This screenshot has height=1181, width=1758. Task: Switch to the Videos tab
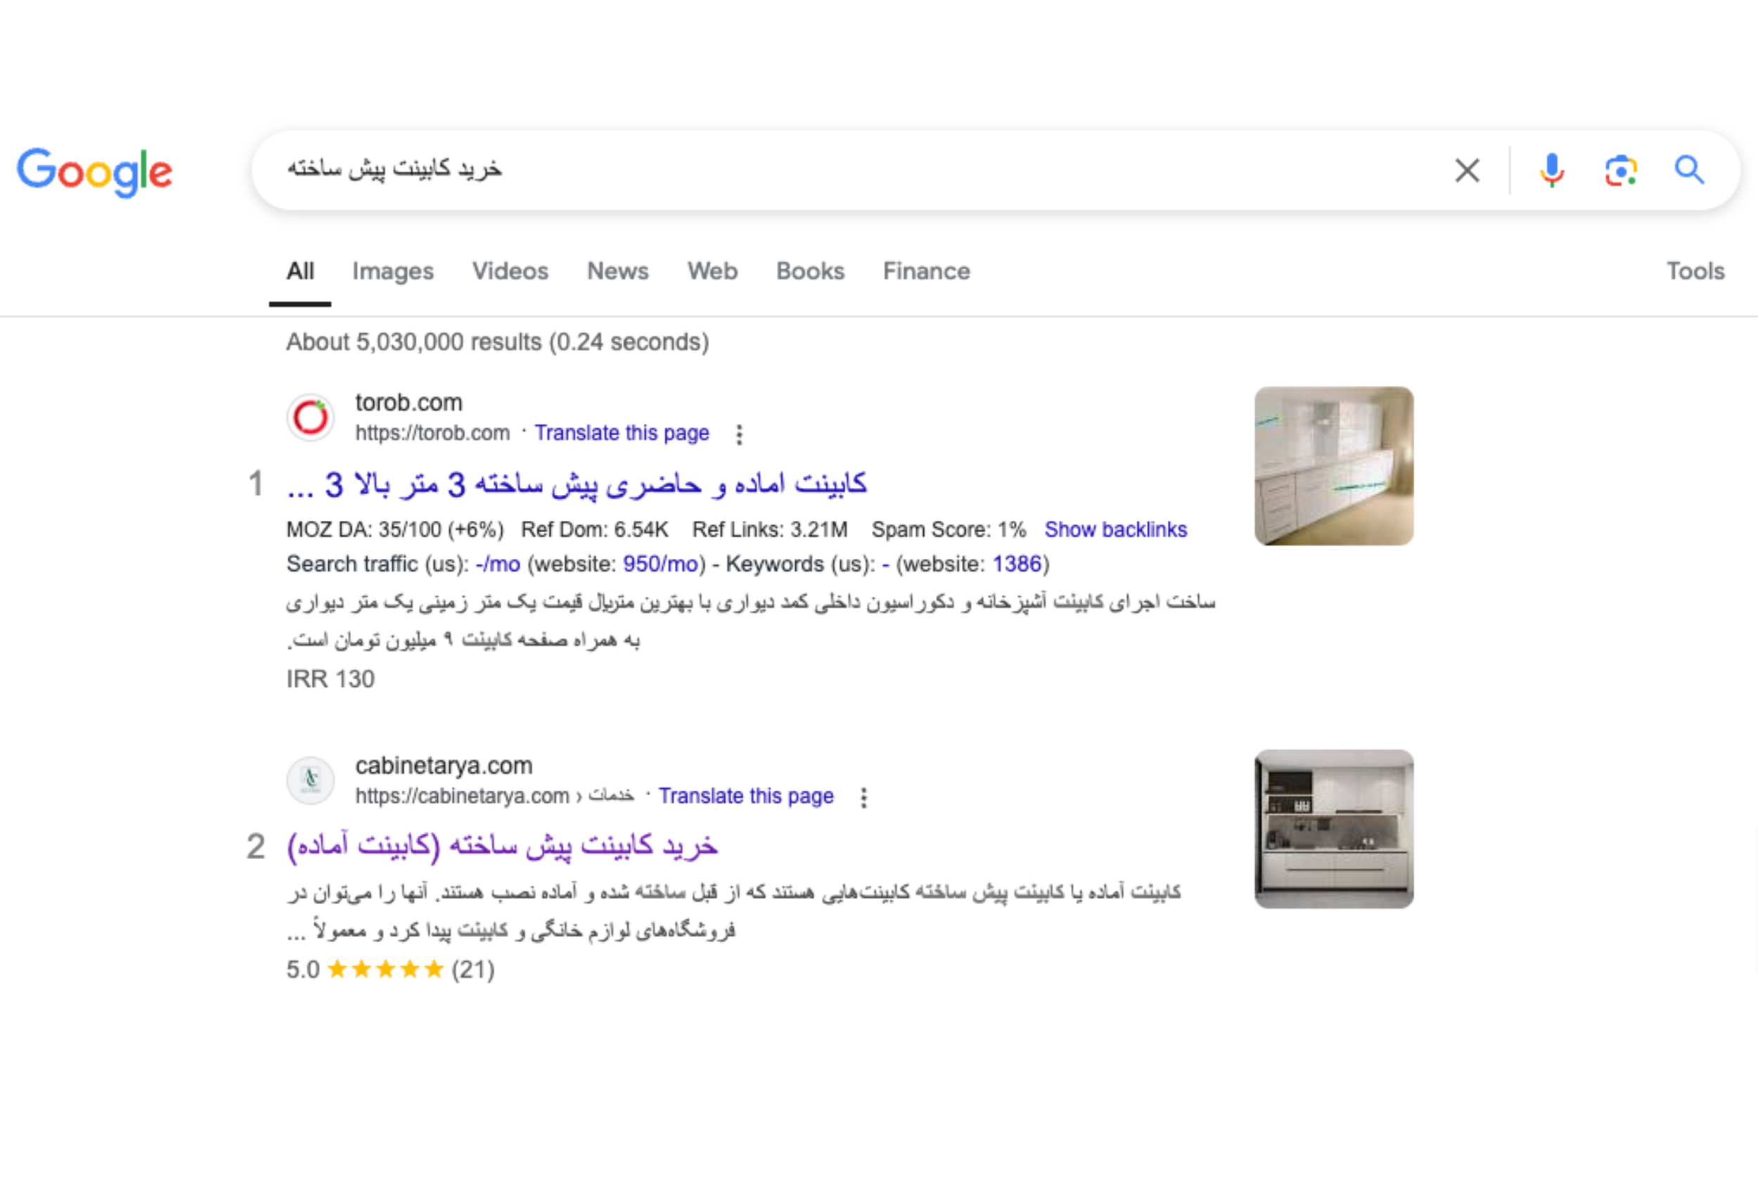tap(510, 271)
